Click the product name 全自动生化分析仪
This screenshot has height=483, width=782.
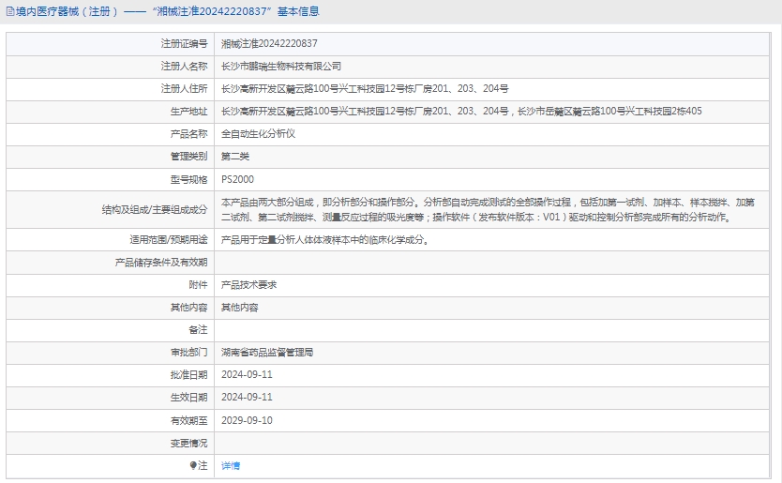[258, 133]
